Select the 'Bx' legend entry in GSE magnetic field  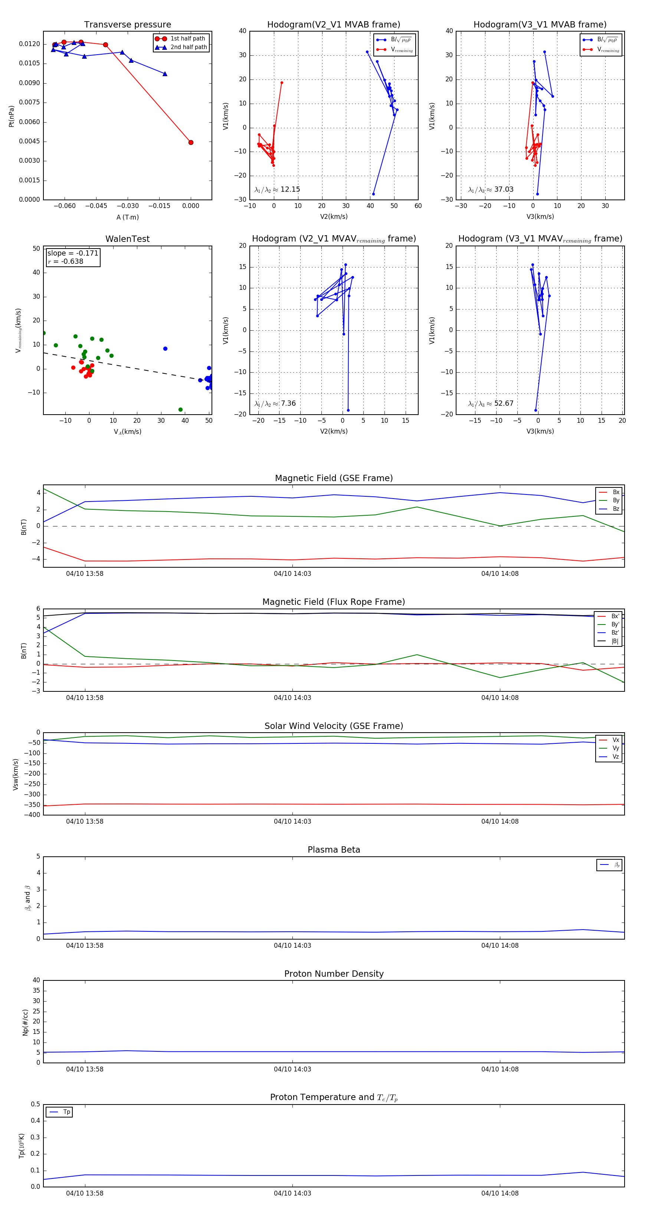[x=609, y=492]
